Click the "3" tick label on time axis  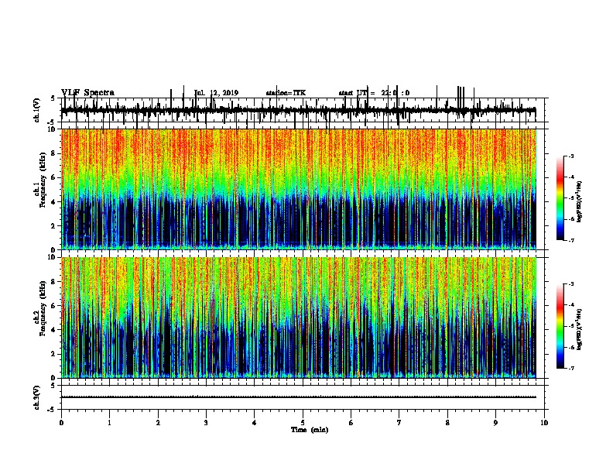point(206,423)
